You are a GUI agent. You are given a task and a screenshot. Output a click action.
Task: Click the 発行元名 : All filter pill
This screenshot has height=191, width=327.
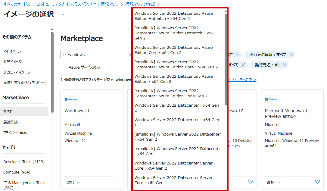point(269,65)
